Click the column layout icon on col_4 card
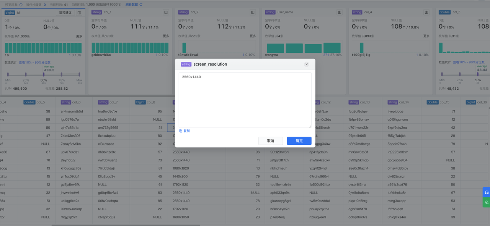Image resolution: width=490 pixels, height=226 pixels. point(427,12)
